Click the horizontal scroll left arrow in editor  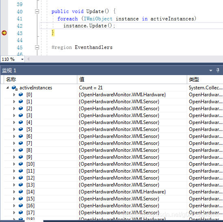pos(28,59)
